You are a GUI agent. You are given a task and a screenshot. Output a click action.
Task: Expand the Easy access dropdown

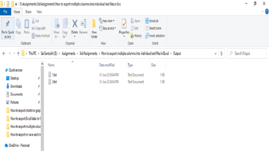pyautogui.click(x=107, y=28)
